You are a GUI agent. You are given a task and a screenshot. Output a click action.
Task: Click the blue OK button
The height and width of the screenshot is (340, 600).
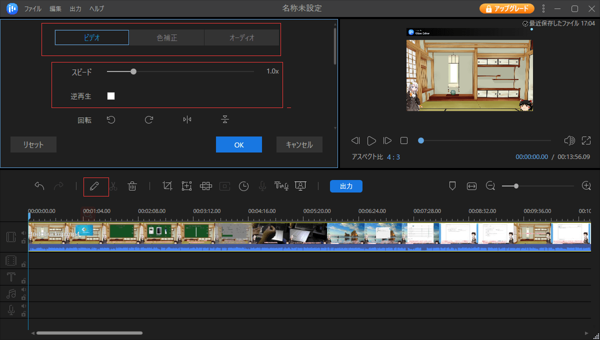click(239, 144)
